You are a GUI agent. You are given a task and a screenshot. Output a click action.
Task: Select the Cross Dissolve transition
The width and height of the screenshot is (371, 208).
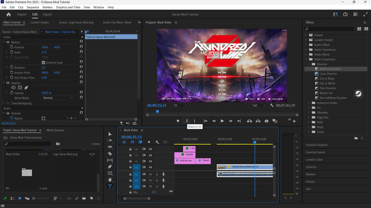328,74
